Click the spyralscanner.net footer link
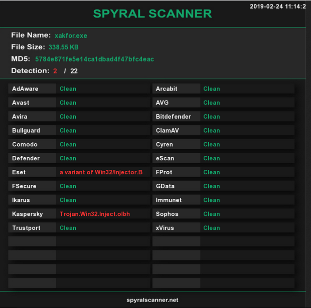311x308 pixels. coord(152,300)
